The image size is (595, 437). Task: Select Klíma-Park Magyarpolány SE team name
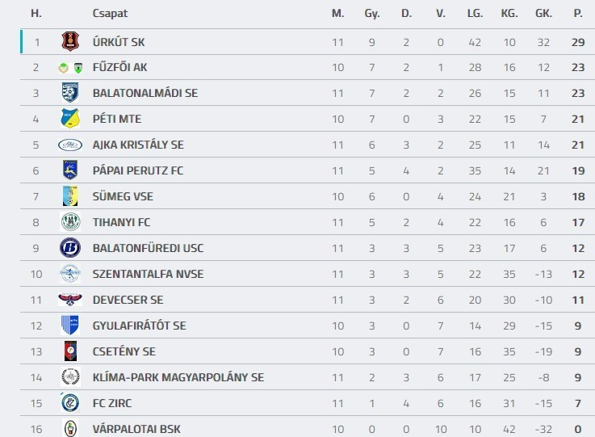click(x=178, y=377)
